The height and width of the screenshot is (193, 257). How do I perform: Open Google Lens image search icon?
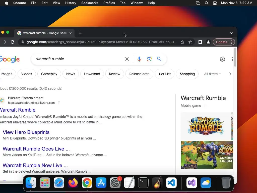click(149, 59)
